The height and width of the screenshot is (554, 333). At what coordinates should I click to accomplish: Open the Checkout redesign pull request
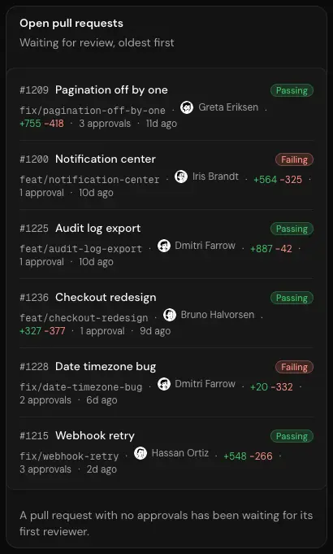pos(106,298)
